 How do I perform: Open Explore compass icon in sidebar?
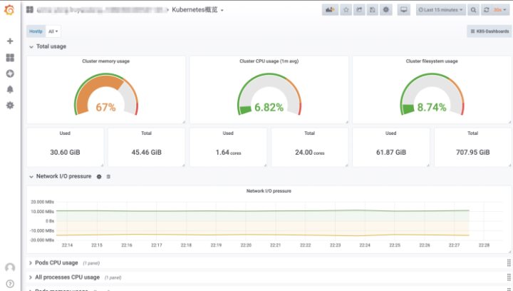tap(10, 73)
